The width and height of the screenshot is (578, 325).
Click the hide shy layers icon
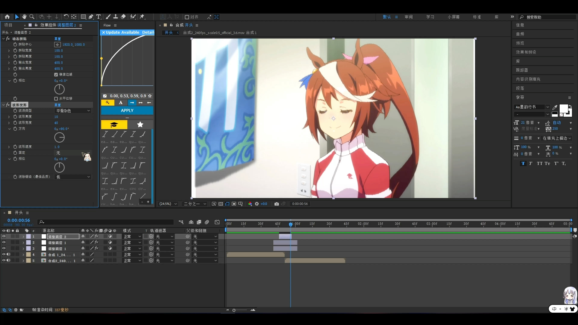coord(191,222)
